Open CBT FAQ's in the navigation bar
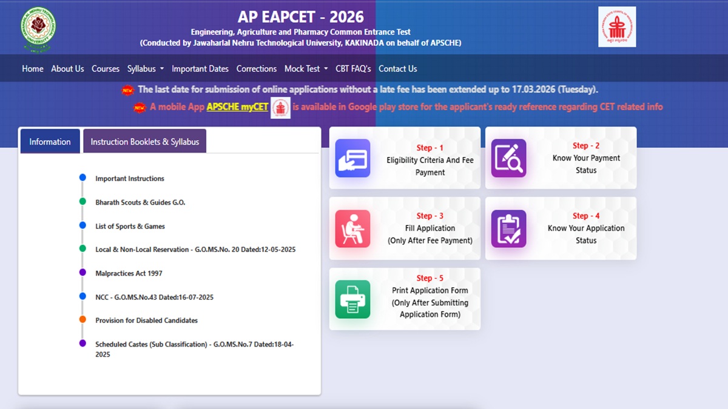Viewport: 728px width, 409px height. tap(353, 69)
